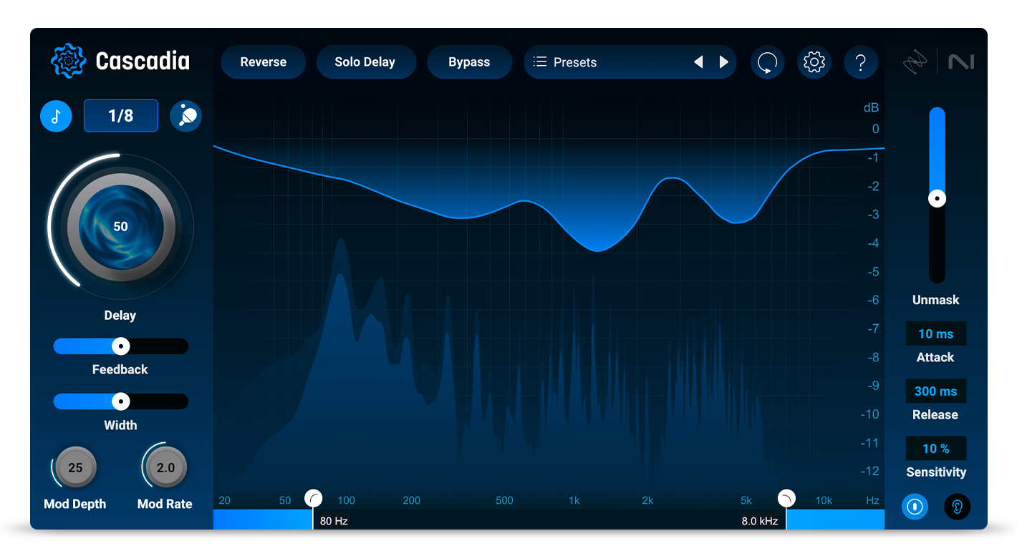This screenshot has width=1017, height=551.
Task: Click the Hz unit label
Action: [x=872, y=501]
